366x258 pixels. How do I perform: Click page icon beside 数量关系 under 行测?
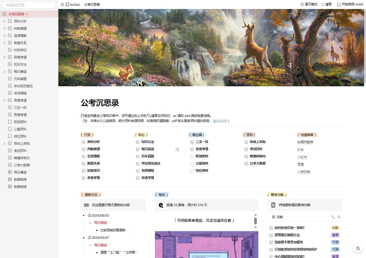[84, 164]
